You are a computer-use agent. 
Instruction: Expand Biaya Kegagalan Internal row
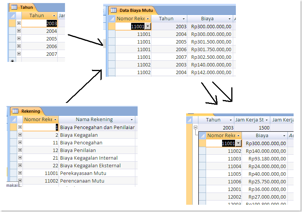20,157
